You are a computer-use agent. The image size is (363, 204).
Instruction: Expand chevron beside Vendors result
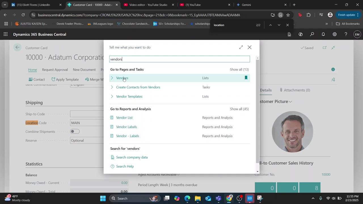(112, 78)
